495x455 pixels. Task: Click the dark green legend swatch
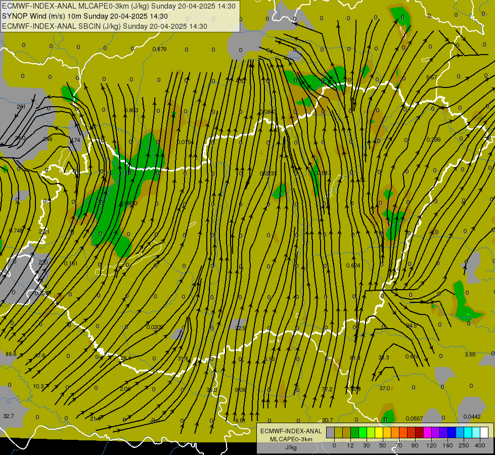pyautogui.click(x=355, y=433)
